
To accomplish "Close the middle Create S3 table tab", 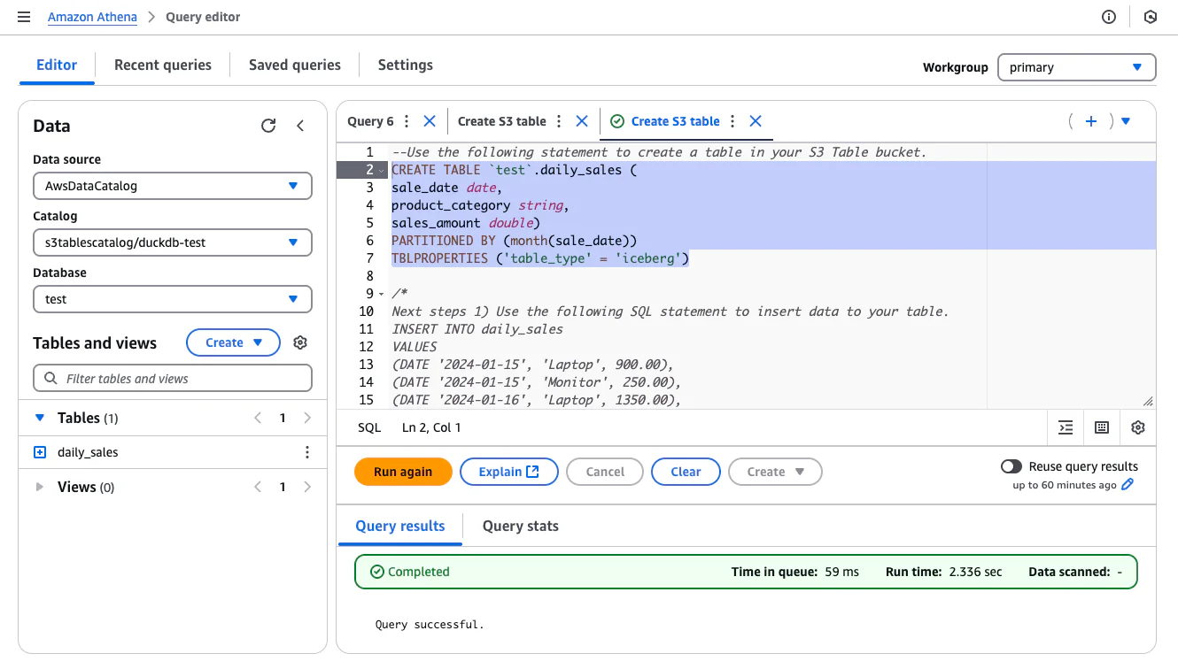I will point(582,121).
